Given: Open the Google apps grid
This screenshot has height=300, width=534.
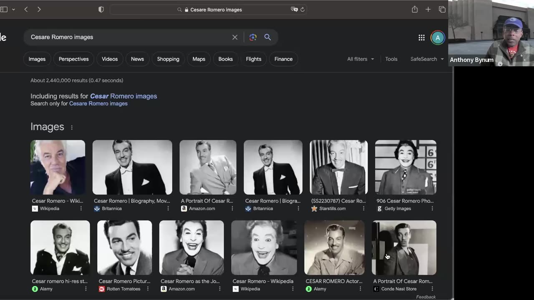Looking at the screenshot, I should (421, 37).
